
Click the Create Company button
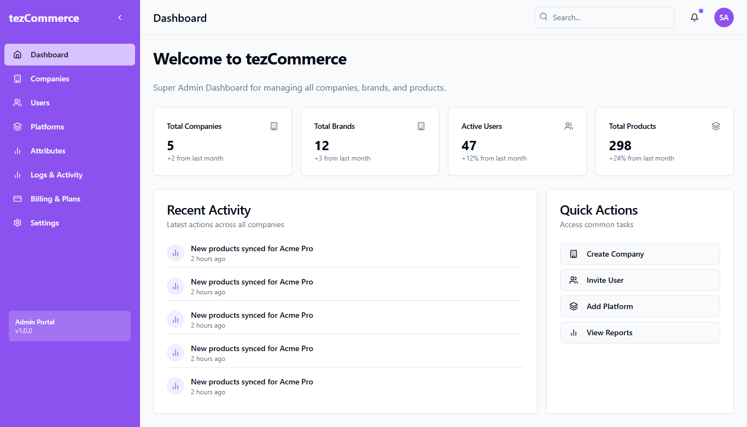tap(640, 254)
